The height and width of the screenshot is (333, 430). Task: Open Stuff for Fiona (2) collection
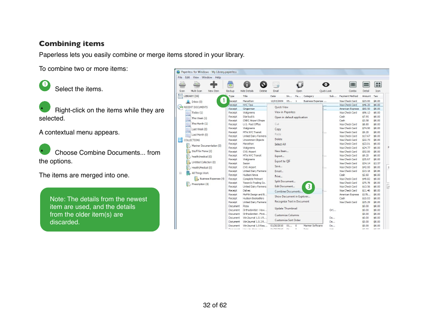pos(201,151)
